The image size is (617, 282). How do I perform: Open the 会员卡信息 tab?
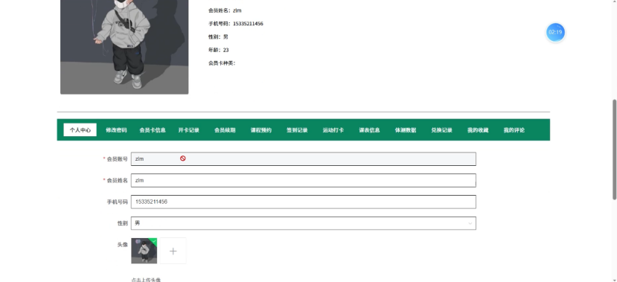click(153, 129)
